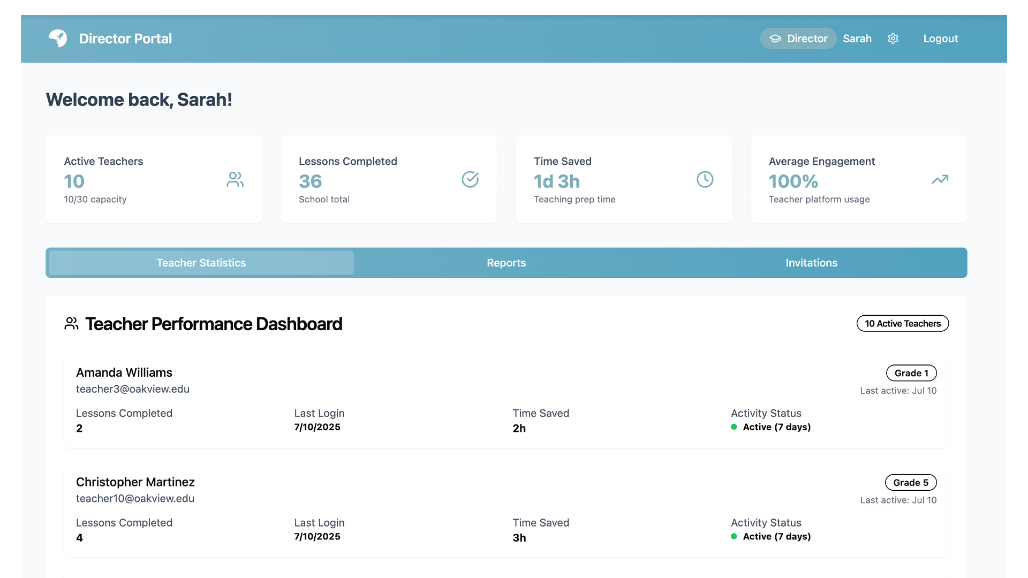Click the Director Portal globe logo icon
Image resolution: width=1028 pixels, height=578 pixels.
(57, 38)
